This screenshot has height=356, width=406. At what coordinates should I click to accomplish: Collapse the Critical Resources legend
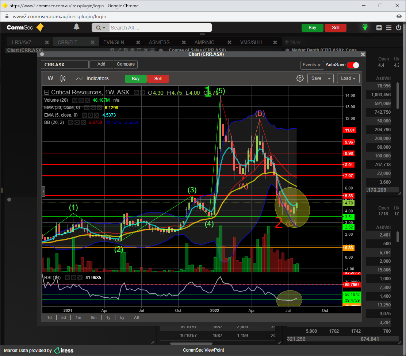coord(46,93)
